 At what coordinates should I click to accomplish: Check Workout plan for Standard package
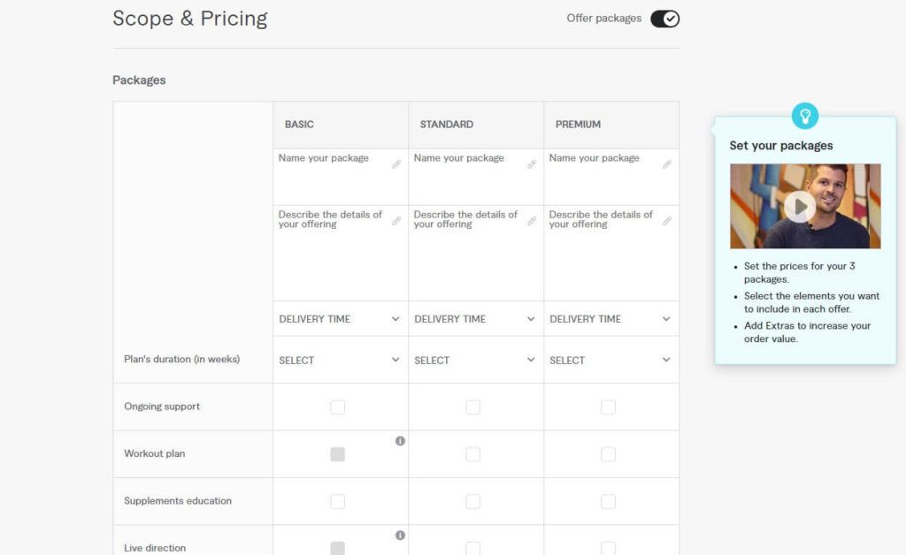472,454
